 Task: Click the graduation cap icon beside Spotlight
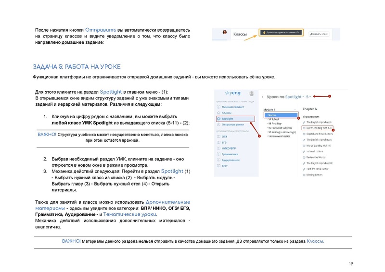[x=218, y=119]
